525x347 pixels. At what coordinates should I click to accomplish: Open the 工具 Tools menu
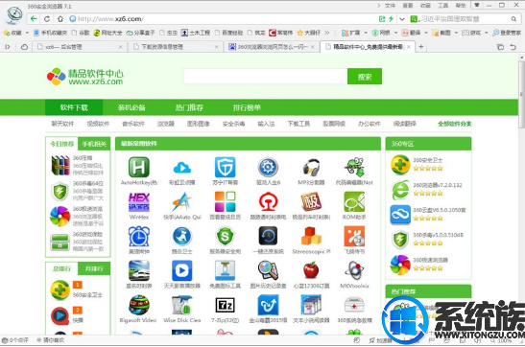coord(443,6)
